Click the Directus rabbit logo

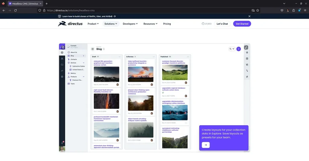click(x=70, y=24)
